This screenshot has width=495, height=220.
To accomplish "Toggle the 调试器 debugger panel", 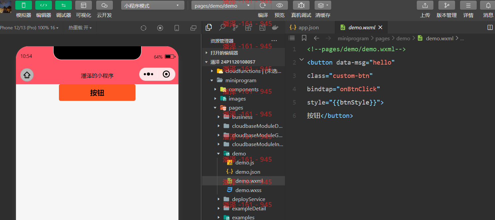I will [64, 5].
